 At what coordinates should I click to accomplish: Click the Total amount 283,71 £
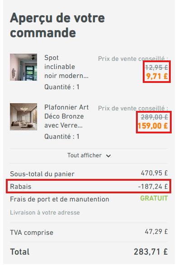pyautogui.click(x=151, y=251)
